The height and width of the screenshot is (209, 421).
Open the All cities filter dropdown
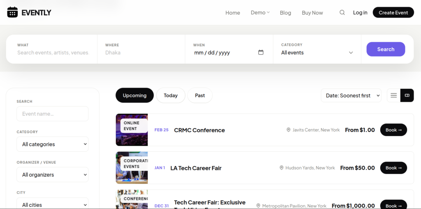tap(53, 203)
